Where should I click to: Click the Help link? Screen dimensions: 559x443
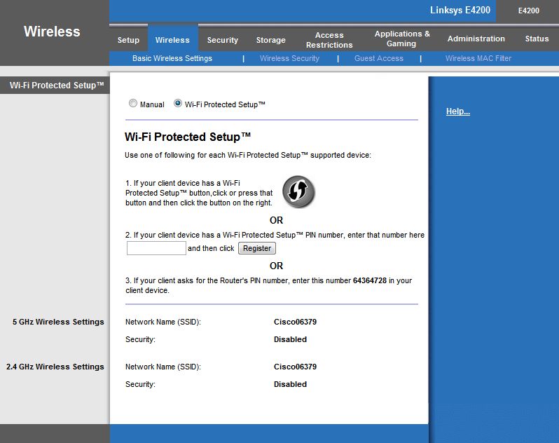click(457, 111)
